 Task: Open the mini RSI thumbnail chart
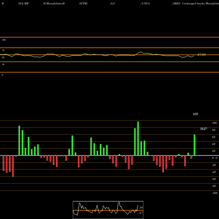coord(108,210)
